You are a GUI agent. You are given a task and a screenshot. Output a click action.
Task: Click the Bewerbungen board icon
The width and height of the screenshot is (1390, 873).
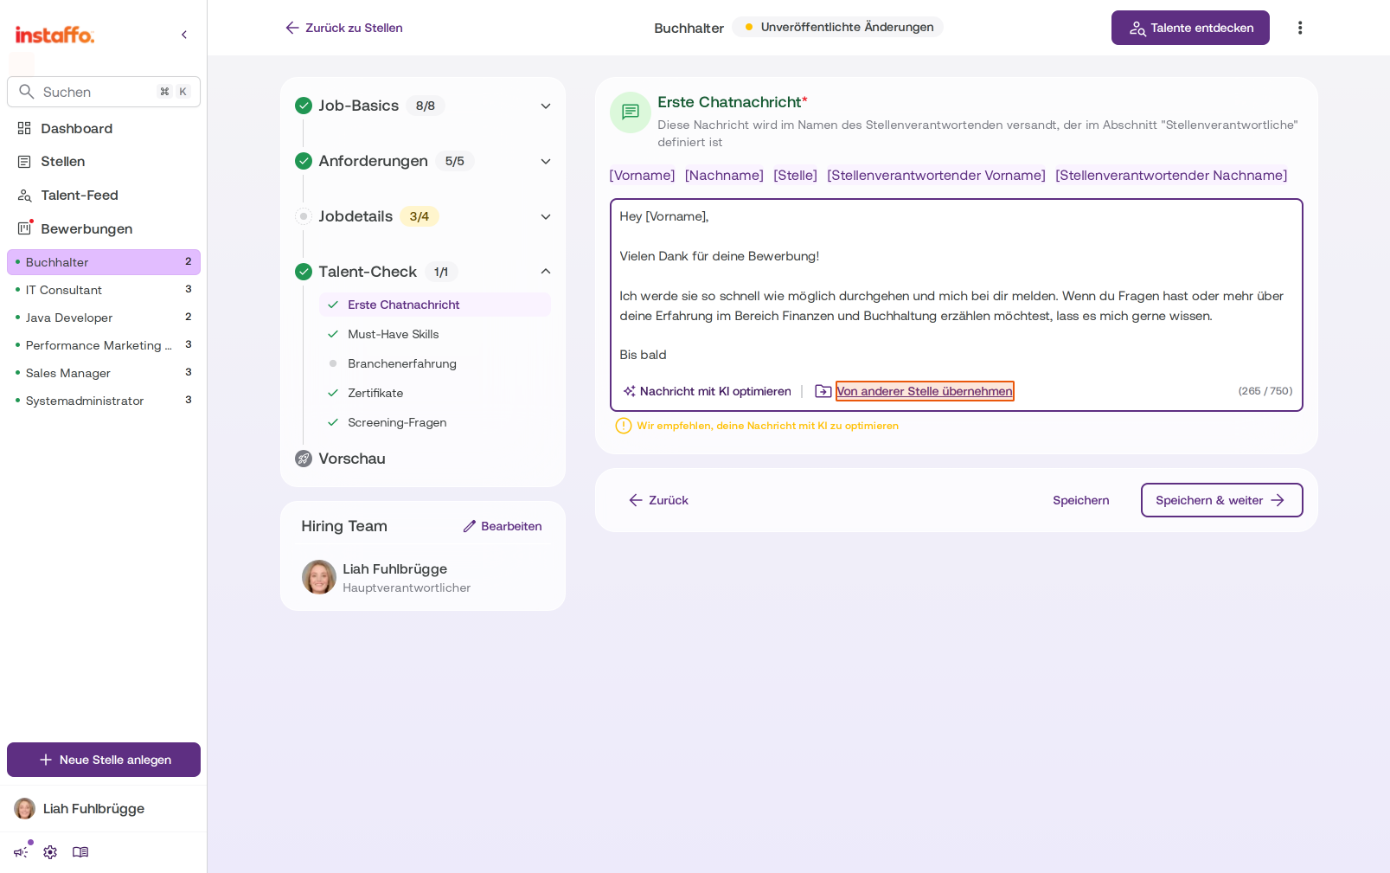[24, 228]
